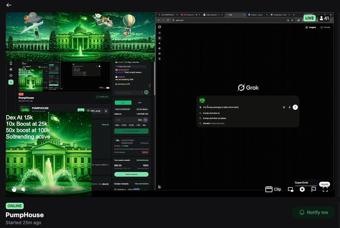
Task: Enter fullscreen mode on the video player
Action: pyautogui.click(x=325, y=189)
